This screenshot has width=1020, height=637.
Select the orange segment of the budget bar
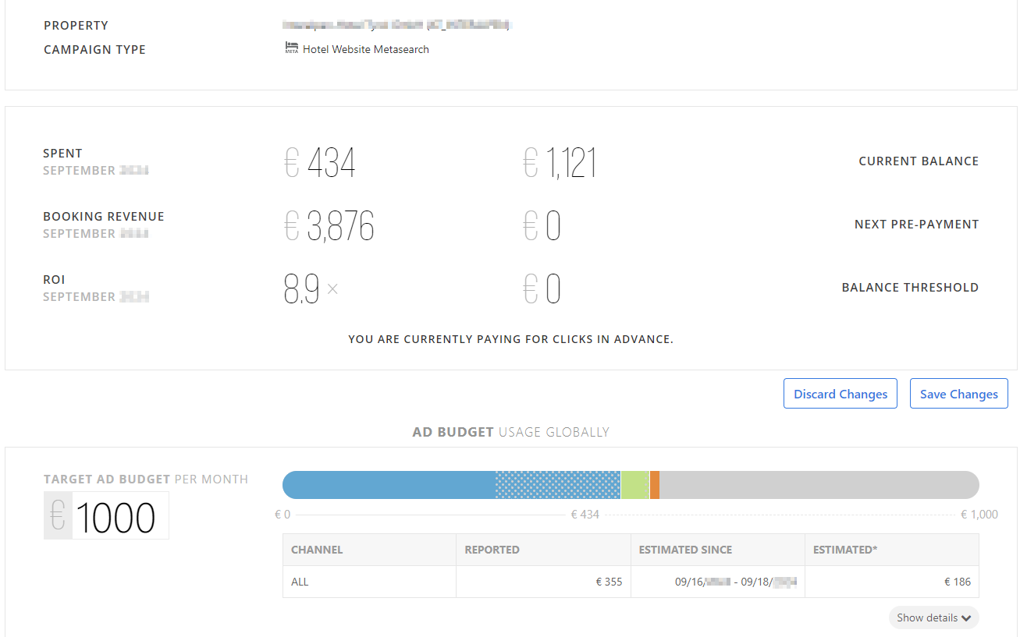[655, 485]
